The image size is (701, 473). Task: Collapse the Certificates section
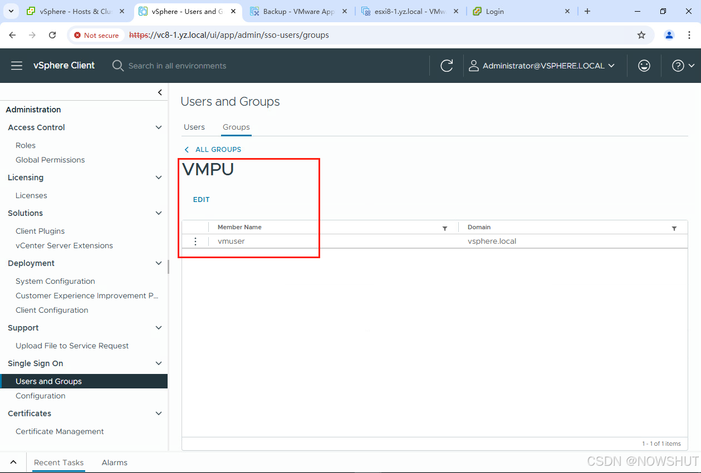click(x=159, y=413)
